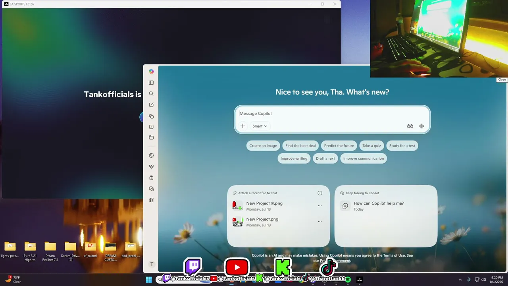Click the microphone icon in system tray
508x286 pixels.
pos(469,280)
